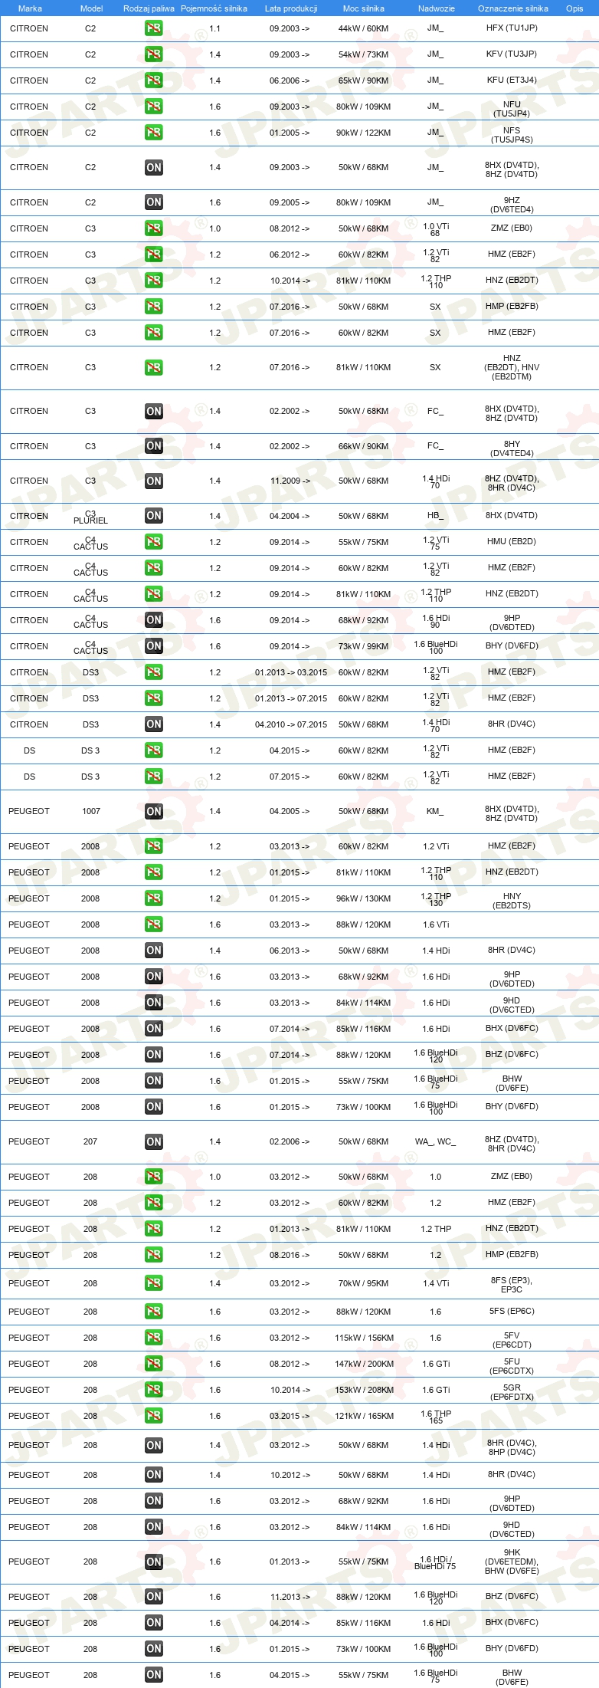Click the 70kW / 95KM power cell

(364, 1283)
